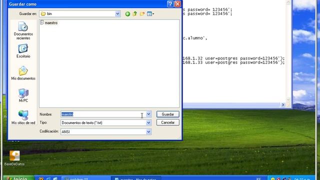
Task: Expand the Nombre dropdown arrow
Action: coord(149,114)
